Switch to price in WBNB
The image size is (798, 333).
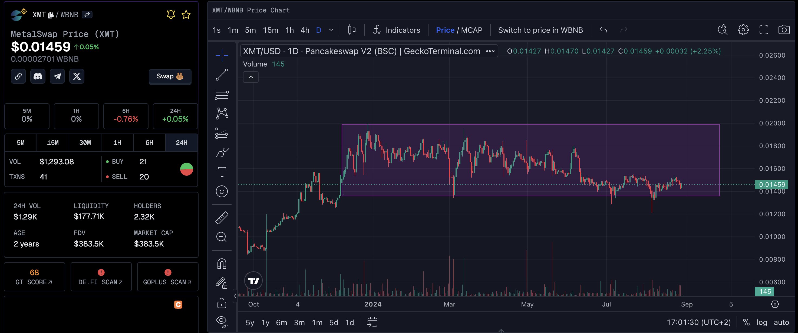[540, 30]
